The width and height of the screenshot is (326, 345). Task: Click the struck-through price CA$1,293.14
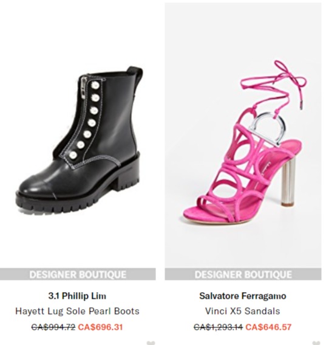click(218, 327)
